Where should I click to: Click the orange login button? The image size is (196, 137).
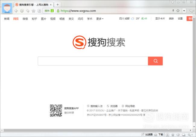pyautogui.click(x=190, y=19)
